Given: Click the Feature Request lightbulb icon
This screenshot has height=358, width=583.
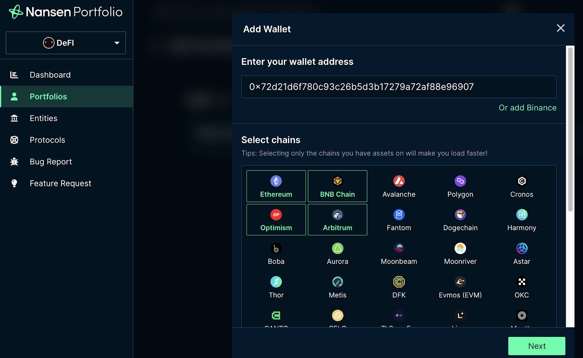Looking at the screenshot, I should pos(14,183).
